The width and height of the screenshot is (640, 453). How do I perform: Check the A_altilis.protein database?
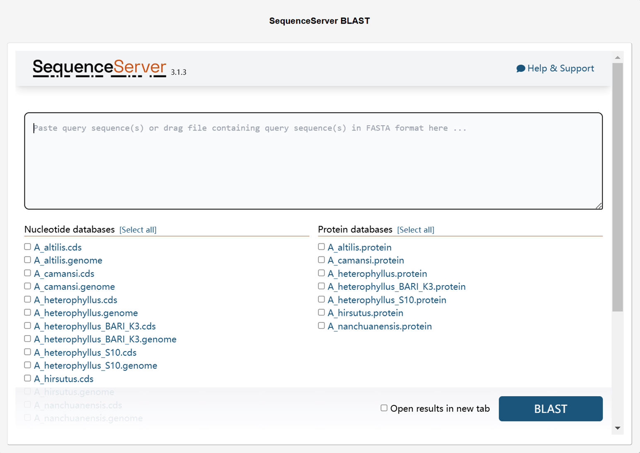(x=321, y=247)
